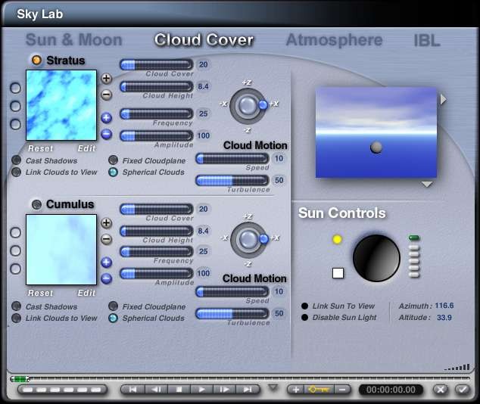Expand the triangle menu below sky preview

pos(427,185)
